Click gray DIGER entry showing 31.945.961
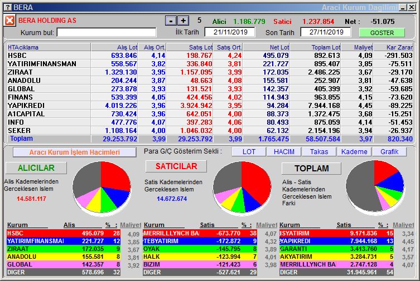 (x=336, y=272)
